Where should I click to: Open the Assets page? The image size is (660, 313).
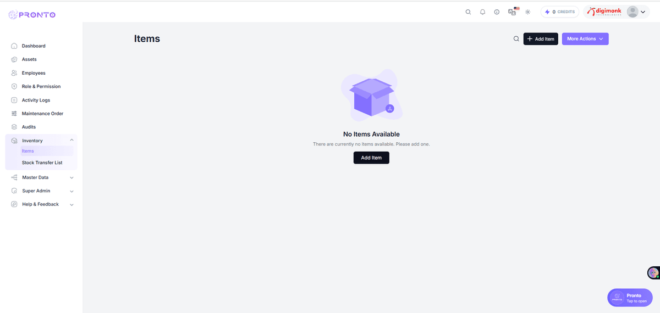(29, 59)
